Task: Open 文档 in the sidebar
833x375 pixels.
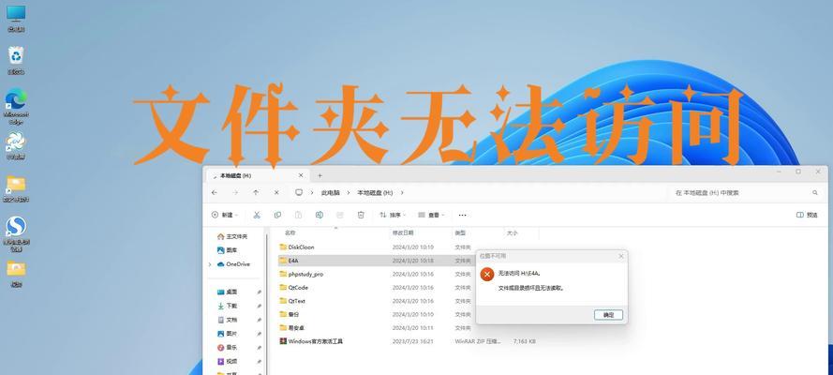Action: pyautogui.click(x=227, y=320)
